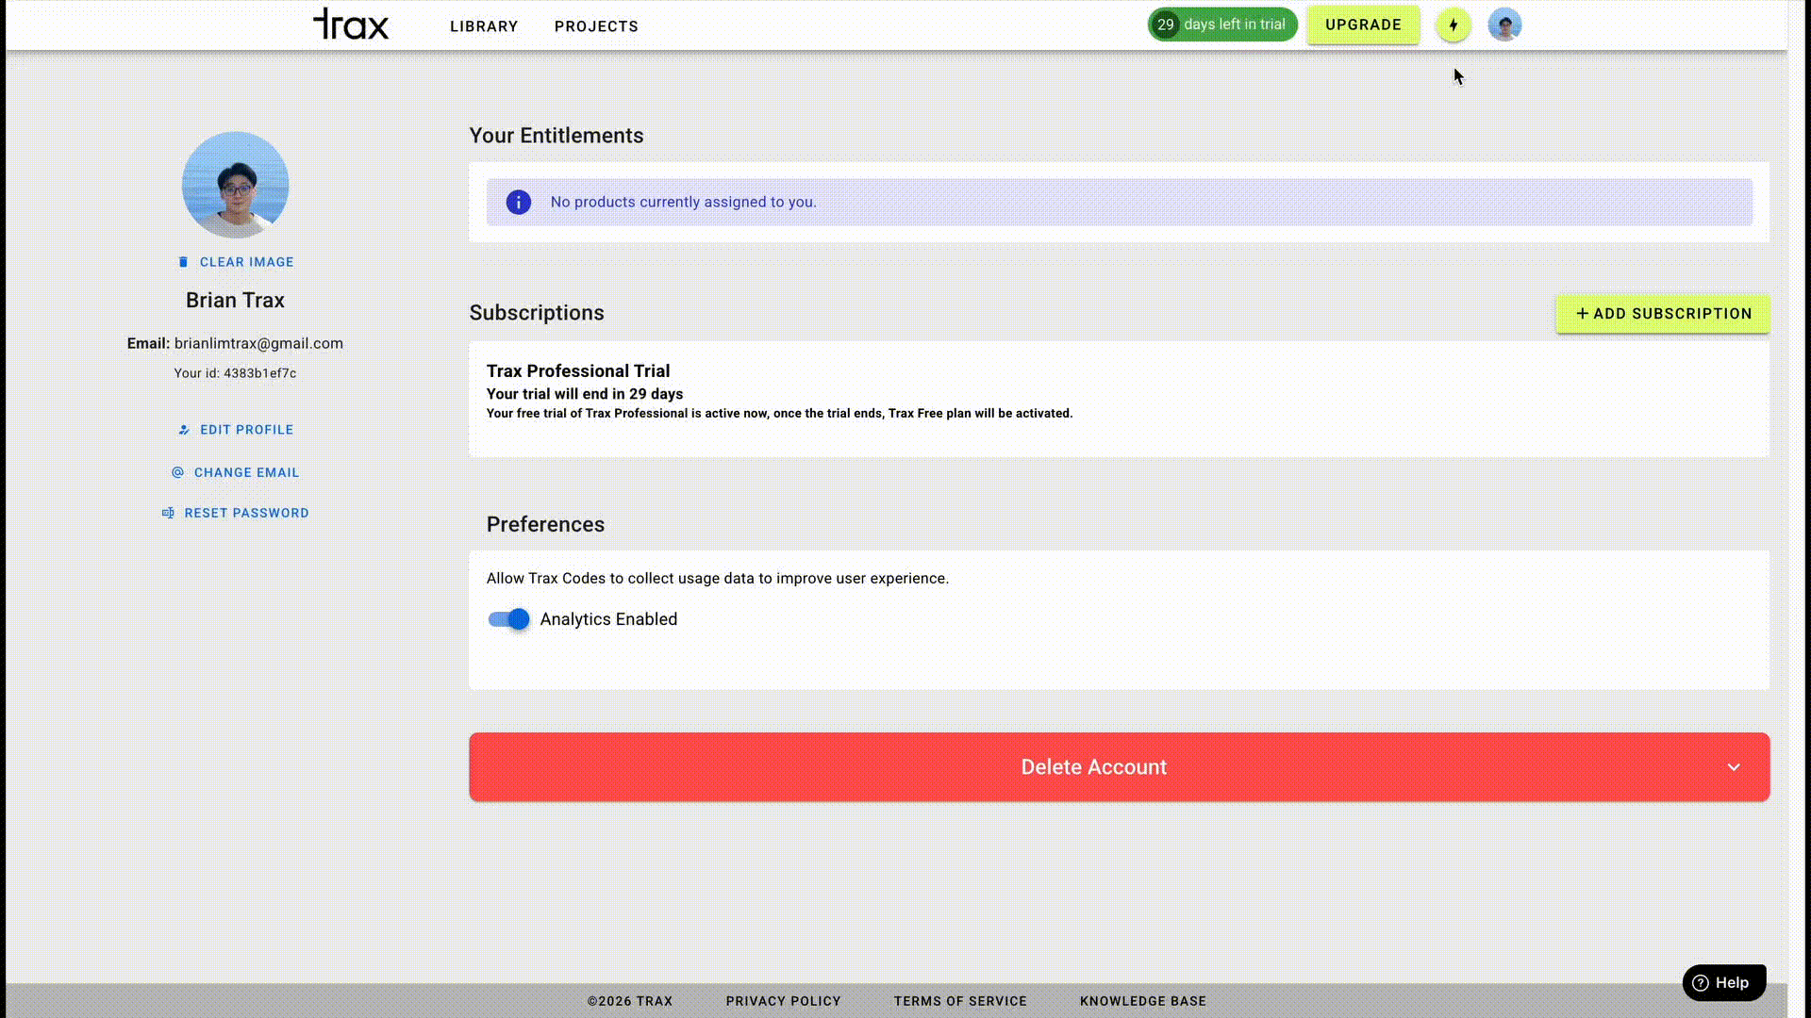
Task: Click the Trax logo in header
Action: click(351, 25)
